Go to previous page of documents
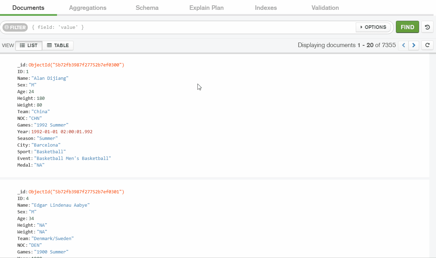Screen dimensions: 436x258 click(x=403, y=45)
